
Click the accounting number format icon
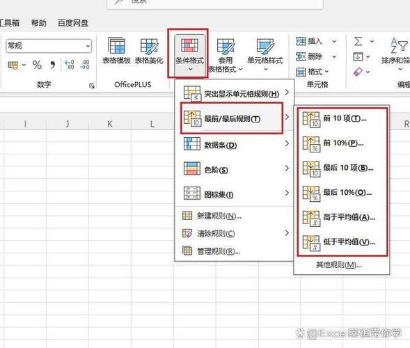[x=13, y=65]
